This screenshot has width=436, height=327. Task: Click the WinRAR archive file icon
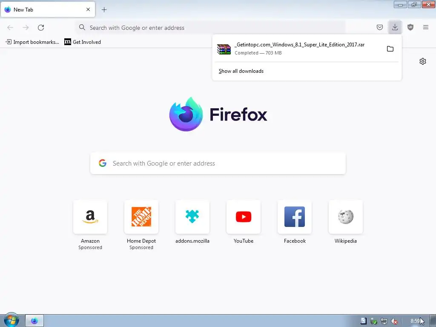coord(224,49)
